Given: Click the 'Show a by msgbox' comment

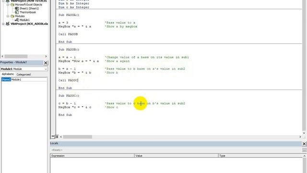Looking at the screenshot, I should pos(121,26).
